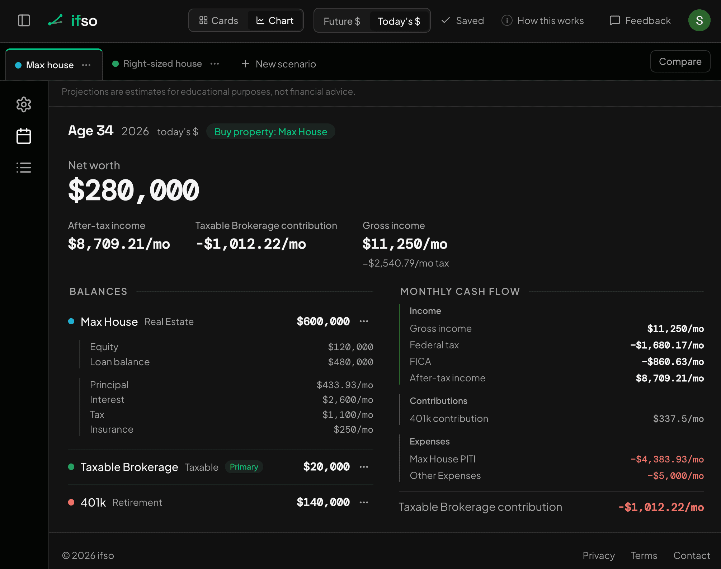Toggle the sidebar panel icon
The height and width of the screenshot is (569, 721).
(x=24, y=20)
